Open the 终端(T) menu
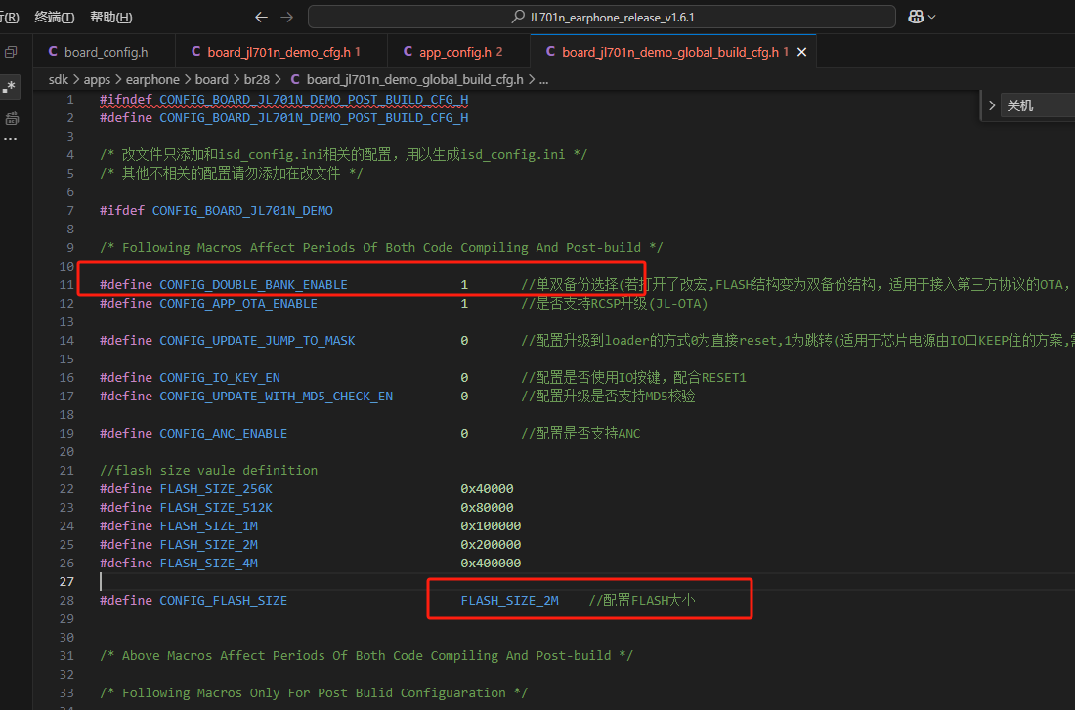This screenshot has height=710, width=1075. 54,18
